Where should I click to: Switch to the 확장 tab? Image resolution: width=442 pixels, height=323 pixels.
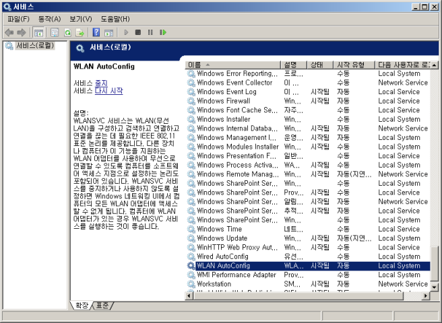tap(82, 306)
